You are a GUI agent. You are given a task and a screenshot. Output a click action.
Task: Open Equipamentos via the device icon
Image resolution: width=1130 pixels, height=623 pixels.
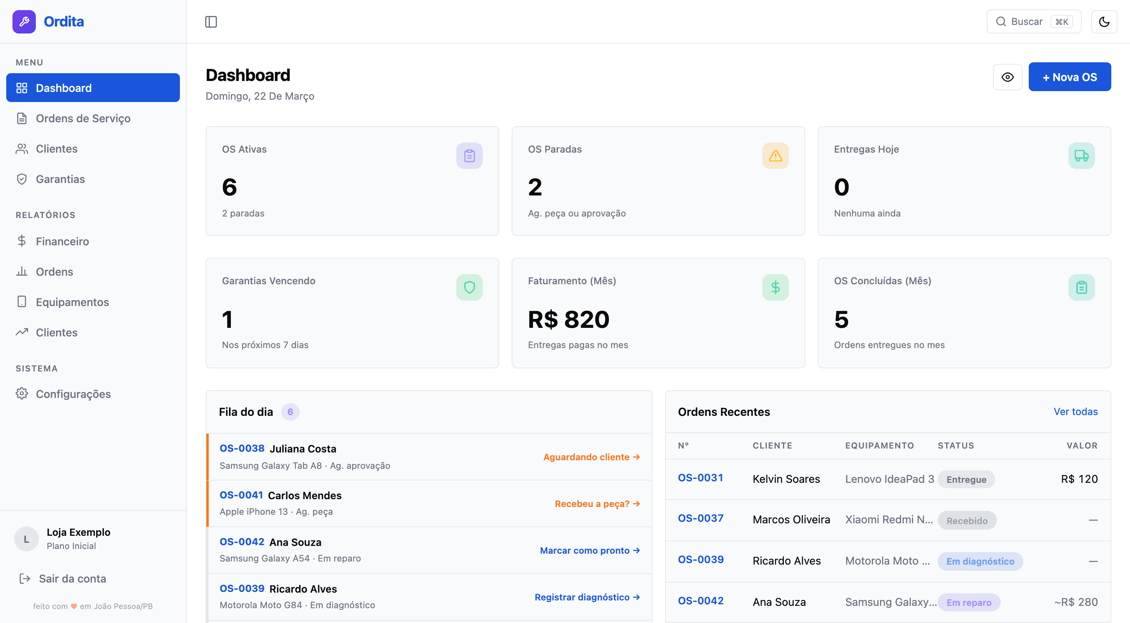coord(22,301)
